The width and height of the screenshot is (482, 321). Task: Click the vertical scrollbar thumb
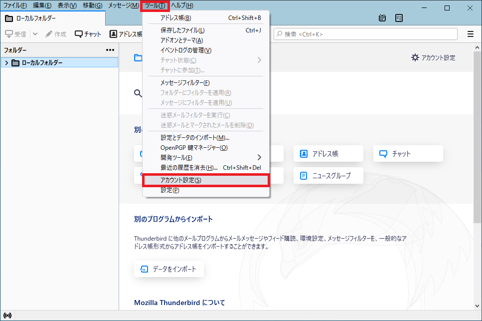pyautogui.click(x=477, y=138)
